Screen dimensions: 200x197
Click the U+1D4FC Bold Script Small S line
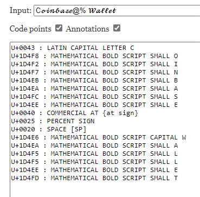coord(94,97)
